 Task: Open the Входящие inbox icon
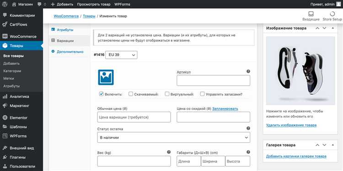[x=311, y=14]
